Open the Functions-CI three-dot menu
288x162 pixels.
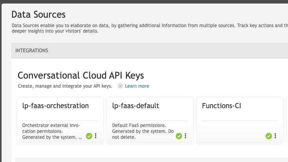click(x=275, y=136)
